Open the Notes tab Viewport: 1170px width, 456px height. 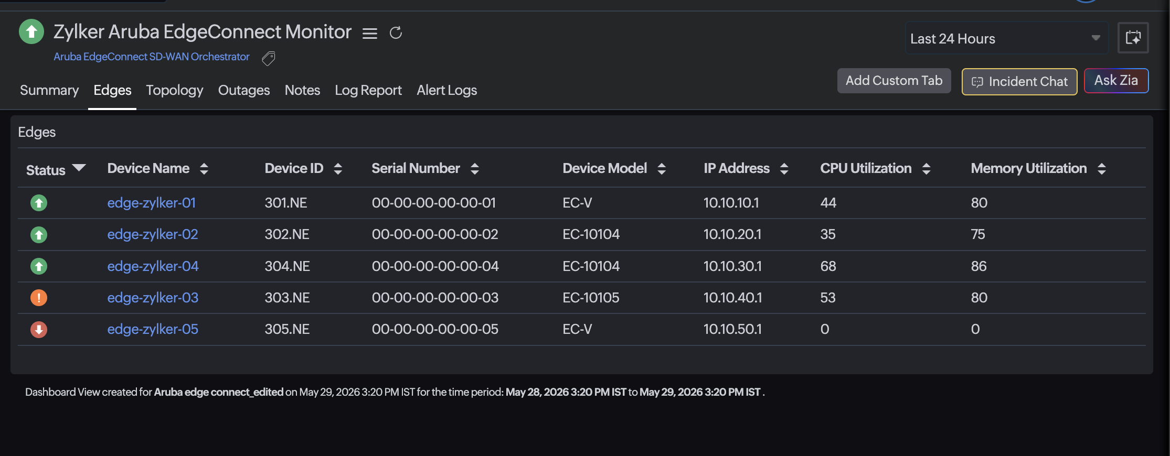pos(302,90)
